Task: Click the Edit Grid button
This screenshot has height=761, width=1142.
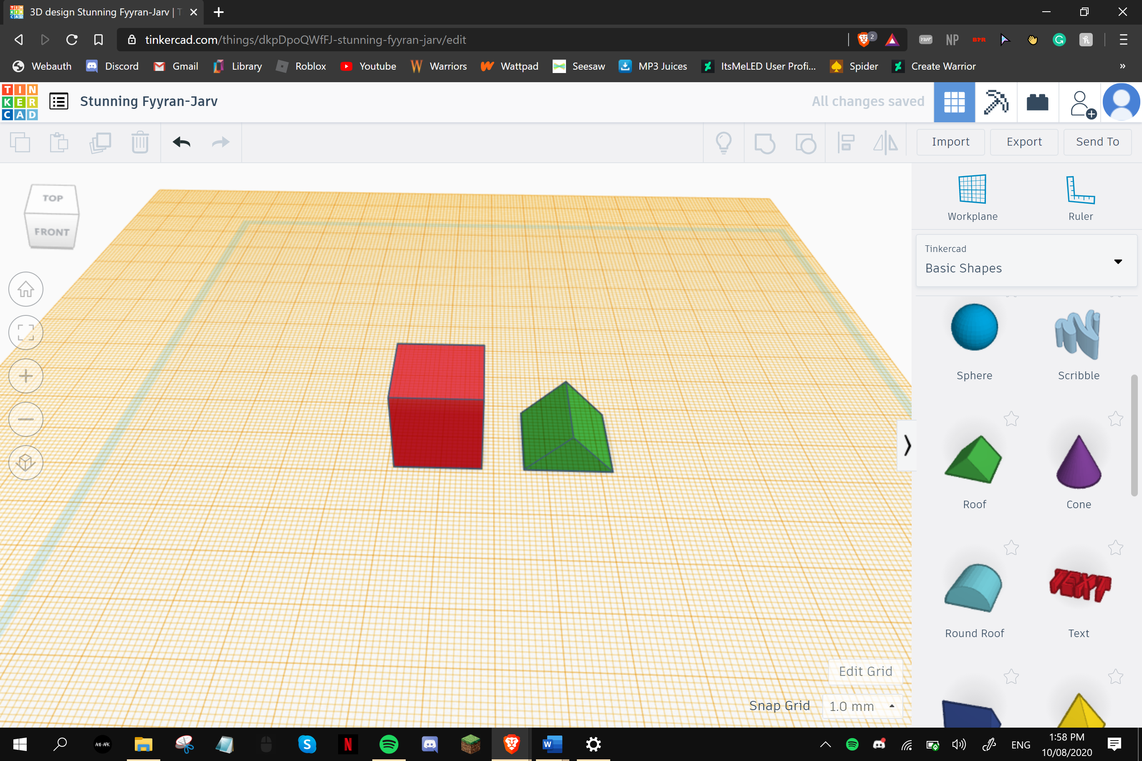Action: 865,671
